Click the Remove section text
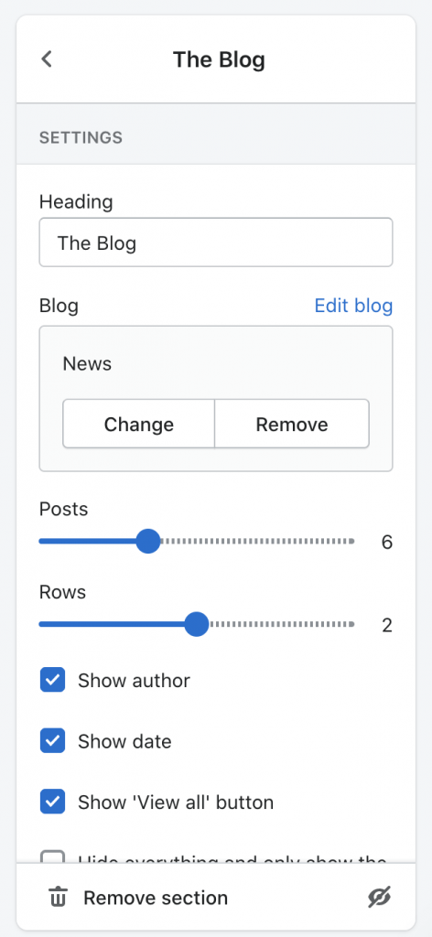 point(156,898)
